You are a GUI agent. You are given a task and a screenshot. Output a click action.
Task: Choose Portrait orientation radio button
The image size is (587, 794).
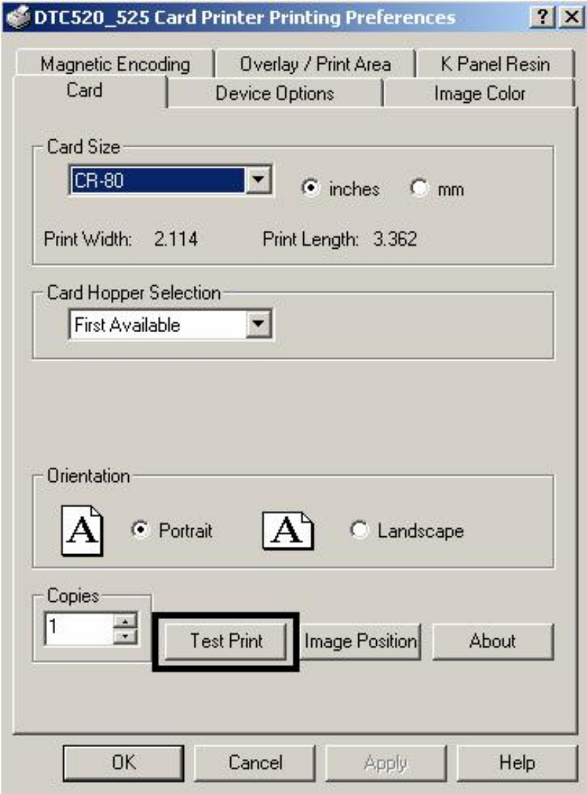(x=137, y=531)
